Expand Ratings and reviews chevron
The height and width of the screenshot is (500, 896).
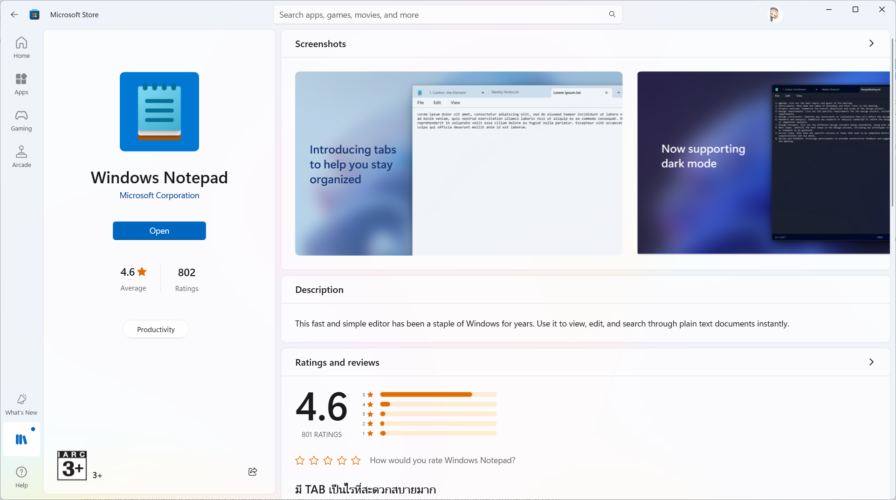tap(871, 362)
